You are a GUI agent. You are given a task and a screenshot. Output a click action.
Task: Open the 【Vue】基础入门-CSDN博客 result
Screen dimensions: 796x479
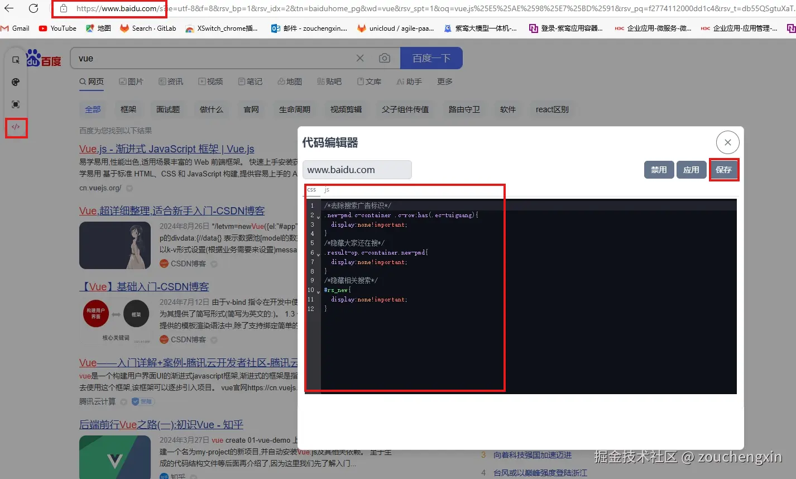tap(144, 287)
